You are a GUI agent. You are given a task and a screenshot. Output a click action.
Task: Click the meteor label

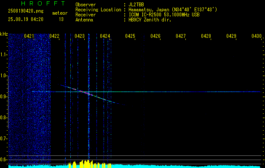[60, 13]
